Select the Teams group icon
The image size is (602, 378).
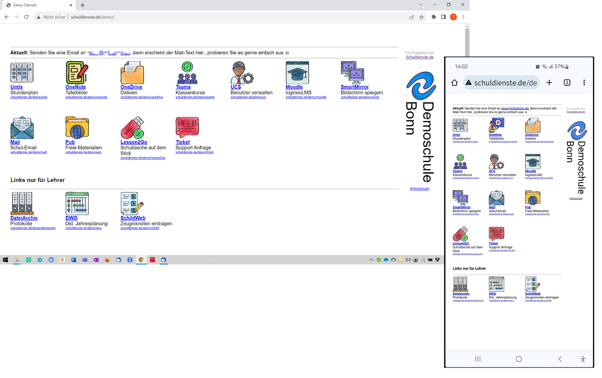click(187, 73)
